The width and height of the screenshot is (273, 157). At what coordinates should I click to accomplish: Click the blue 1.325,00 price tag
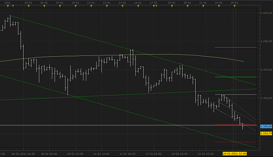(x=266, y=126)
